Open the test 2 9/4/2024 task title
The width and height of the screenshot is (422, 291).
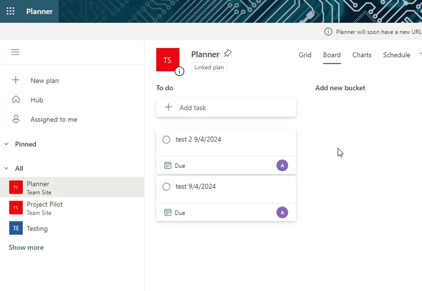pyautogui.click(x=198, y=139)
